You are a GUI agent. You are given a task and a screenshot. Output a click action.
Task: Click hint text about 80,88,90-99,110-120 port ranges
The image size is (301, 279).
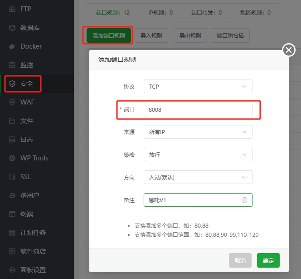[196, 235]
